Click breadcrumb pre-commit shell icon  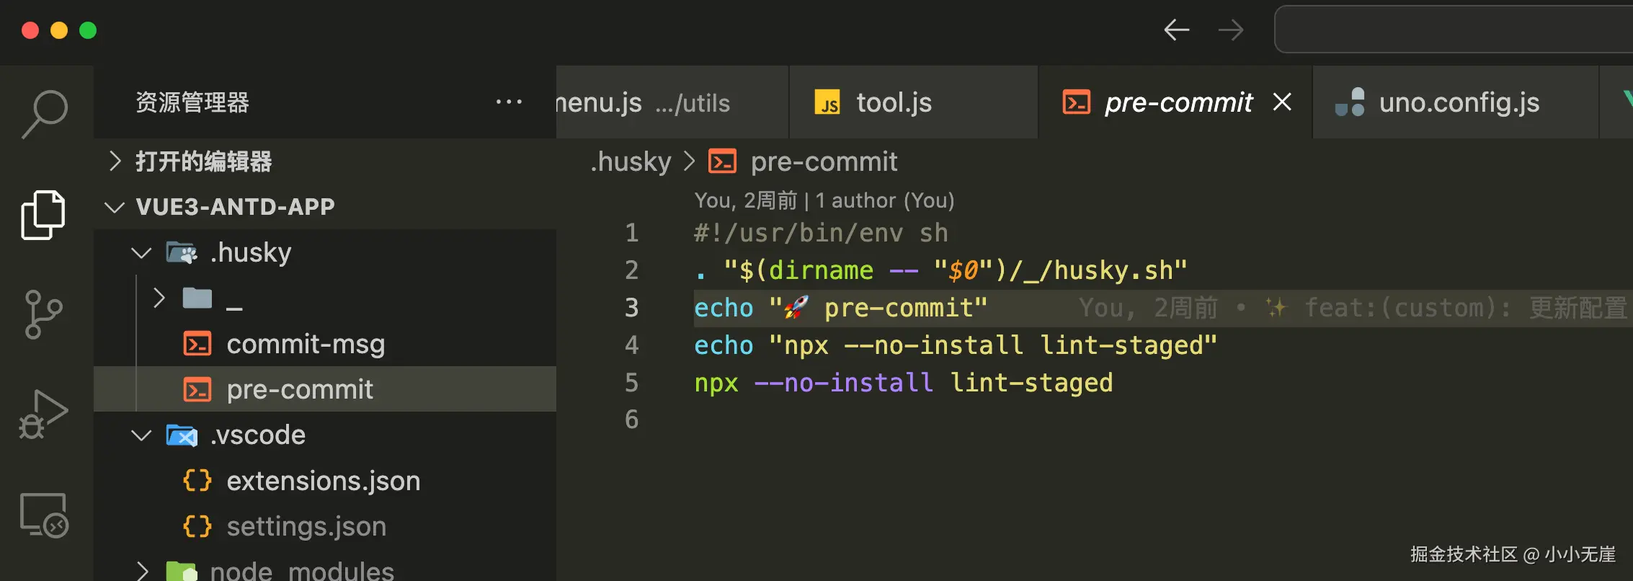click(722, 161)
